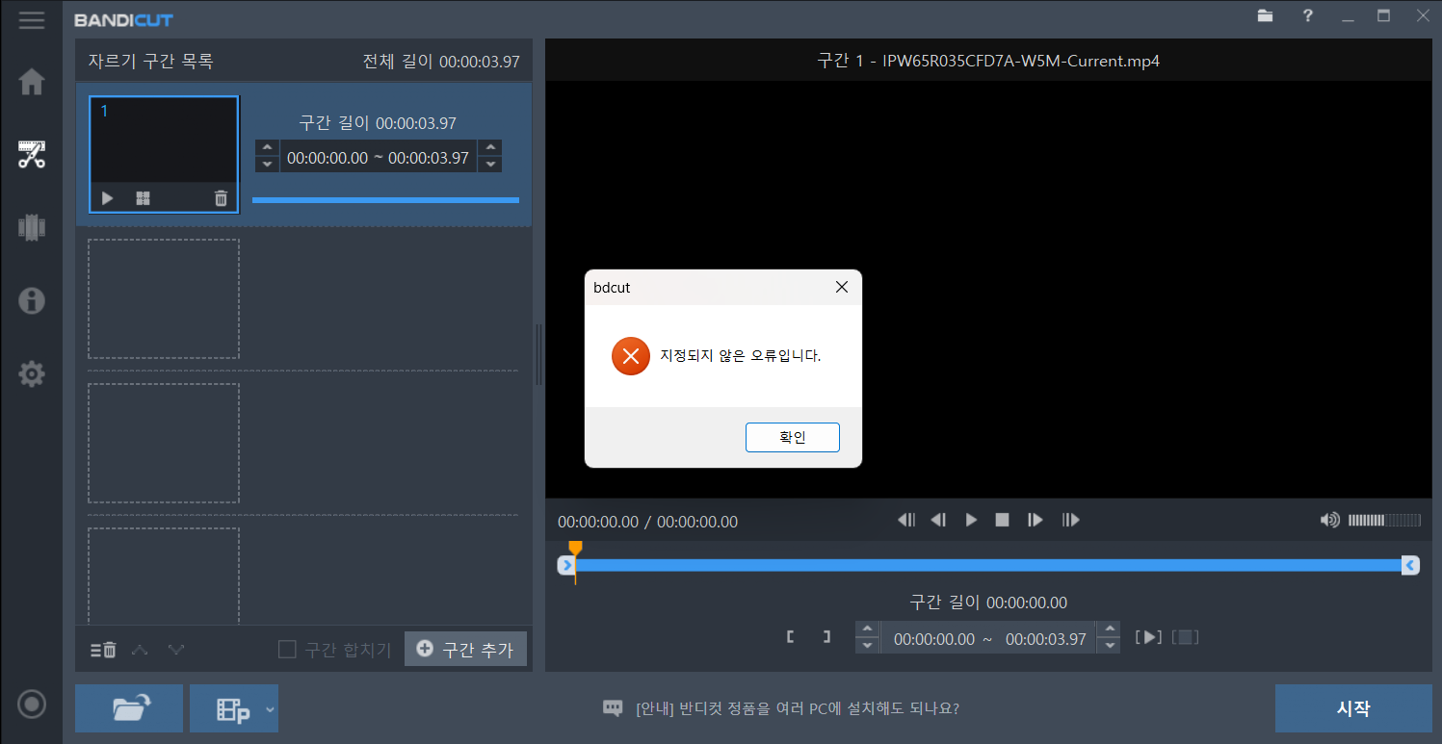Click the total length 00:00:03.97 text
The image size is (1442, 744).
(441, 62)
